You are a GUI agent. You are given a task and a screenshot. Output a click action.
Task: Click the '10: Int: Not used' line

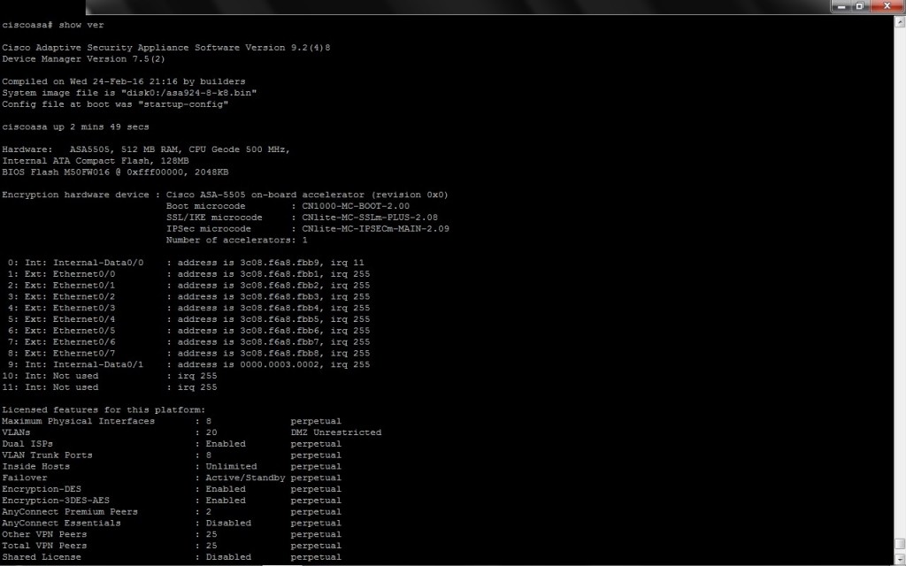[110, 376]
